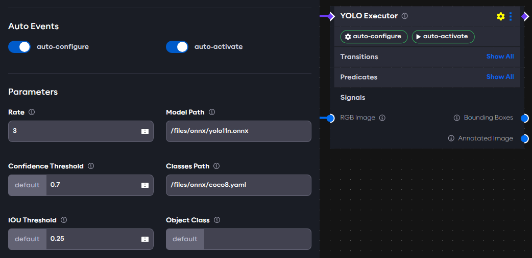
Task: Click default tag of Confidence Threshold
Action: click(x=27, y=185)
